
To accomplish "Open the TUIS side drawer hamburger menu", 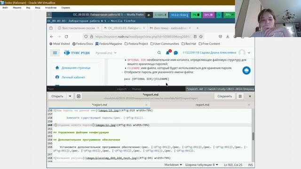I will [55, 53].
